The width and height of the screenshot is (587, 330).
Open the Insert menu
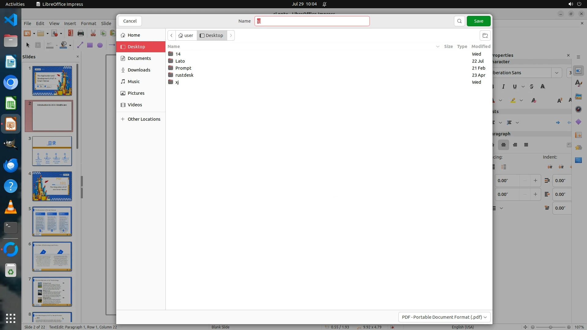70,24
